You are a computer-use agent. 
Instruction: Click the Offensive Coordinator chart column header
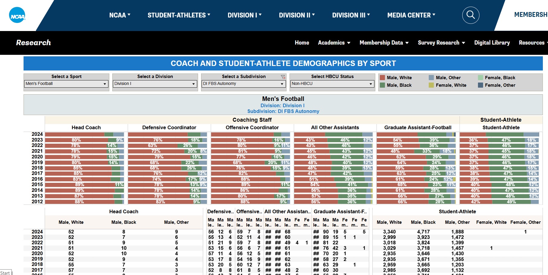[252, 128]
